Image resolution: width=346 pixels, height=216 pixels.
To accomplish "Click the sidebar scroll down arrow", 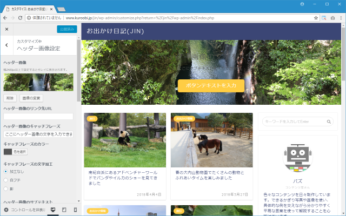I will [79, 201].
